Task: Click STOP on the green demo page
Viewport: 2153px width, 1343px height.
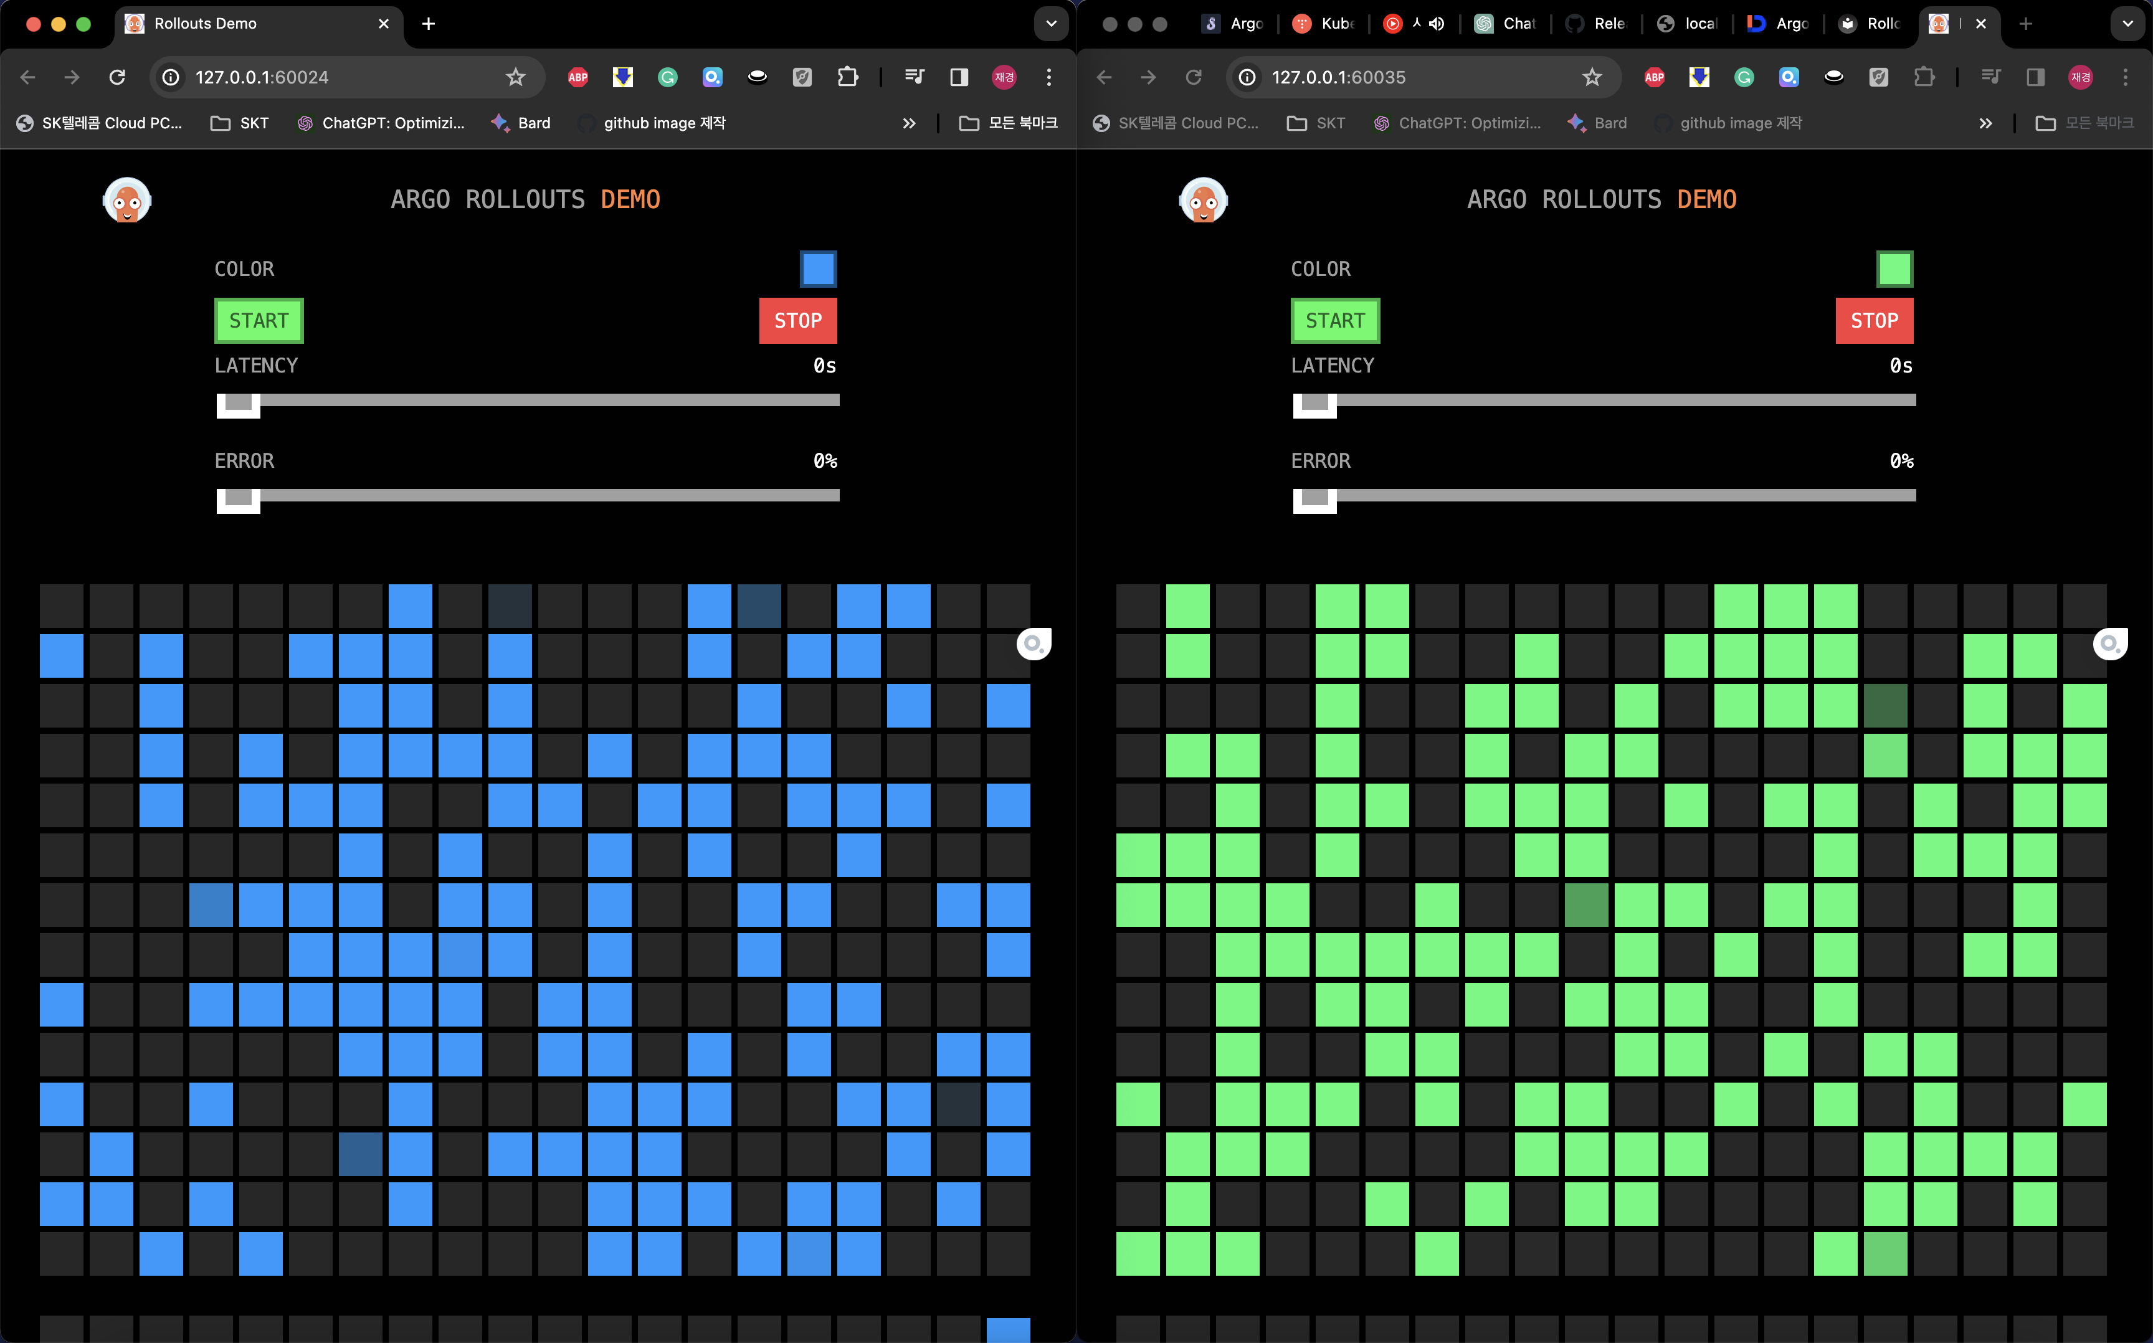Action: (x=1874, y=321)
